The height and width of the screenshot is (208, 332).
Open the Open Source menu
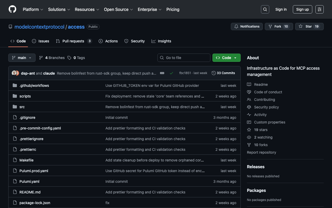tap(118, 9)
